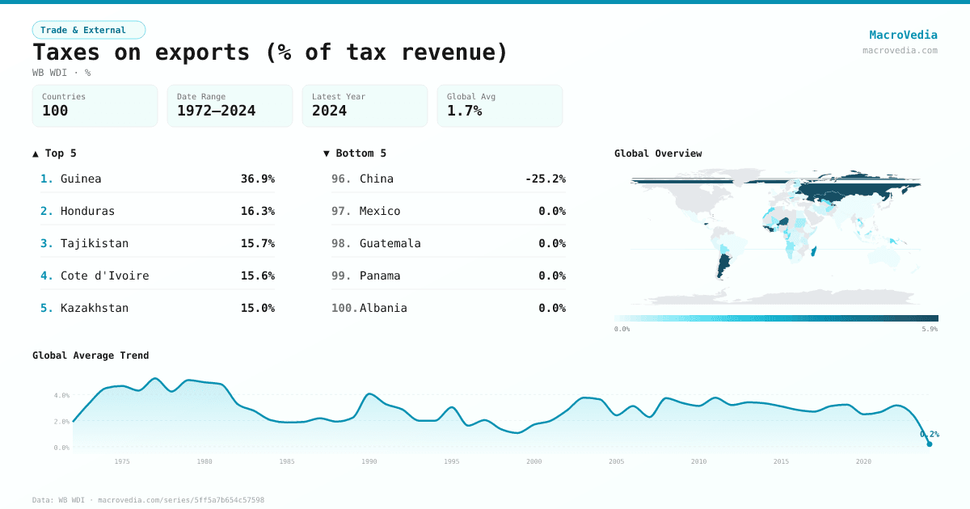970x509 pixels.
Task: Expand the Global Avg 1.7% card
Action: (x=499, y=106)
